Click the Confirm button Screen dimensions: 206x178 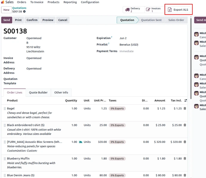(32, 20)
